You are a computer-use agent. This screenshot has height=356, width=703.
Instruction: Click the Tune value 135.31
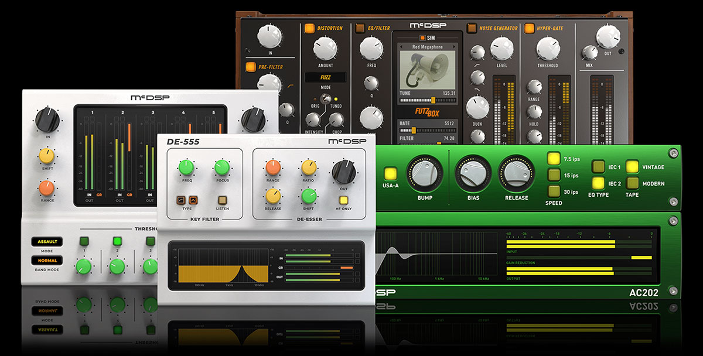click(x=449, y=93)
